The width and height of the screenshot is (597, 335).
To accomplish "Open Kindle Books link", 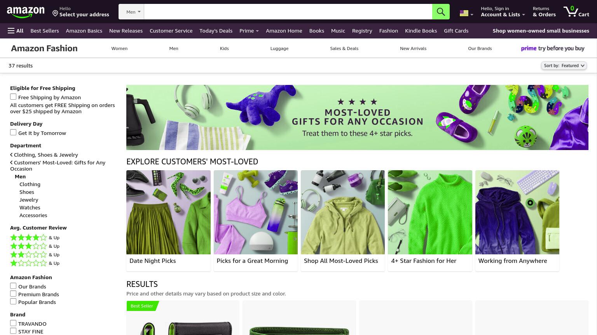I will (421, 31).
